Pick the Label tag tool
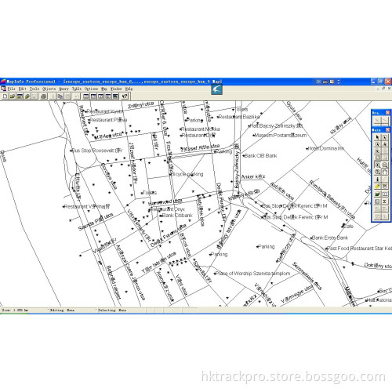Screen dimensions: 392x392 (x=377, y=186)
